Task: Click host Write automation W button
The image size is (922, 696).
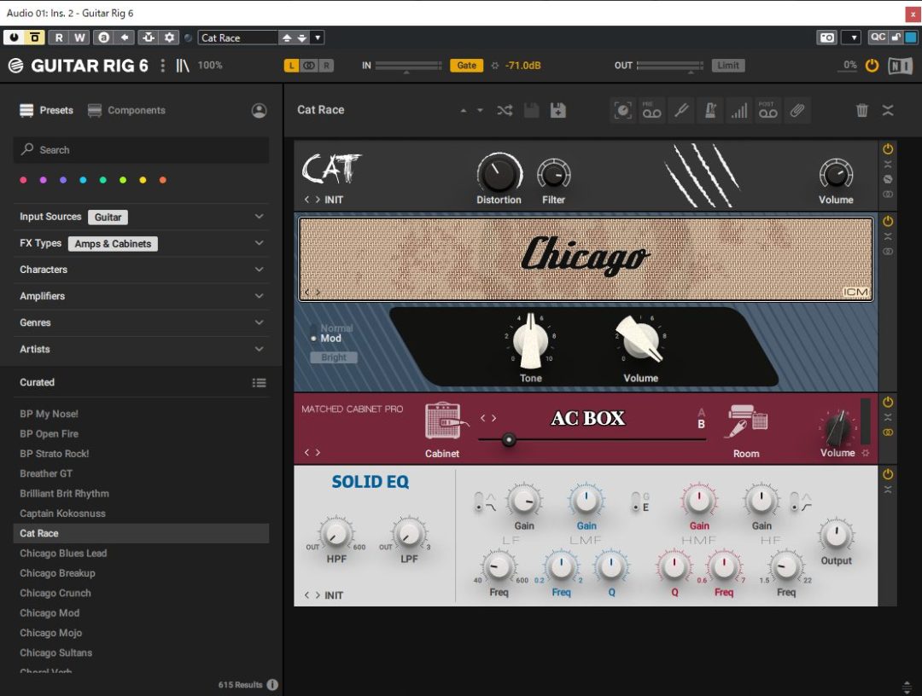Action: click(x=79, y=38)
